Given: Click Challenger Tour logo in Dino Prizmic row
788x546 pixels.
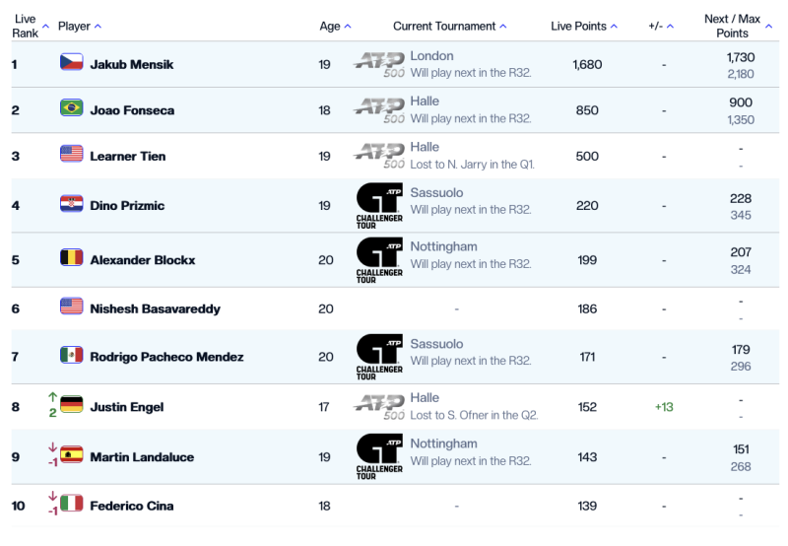Looking at the screenshot, I should 379,206.
